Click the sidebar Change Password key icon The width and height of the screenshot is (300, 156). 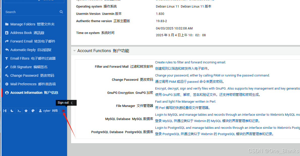(x=7, y=76)
